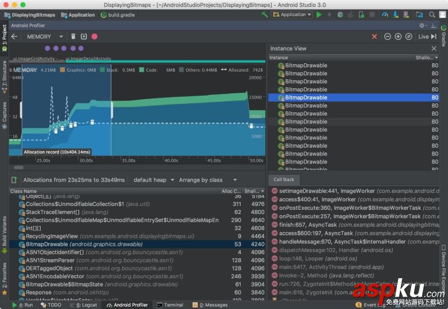Viewport: 448px width, 309px height.
Task: Click build.gradle breadcrumb
Action: tap(118, 15)
